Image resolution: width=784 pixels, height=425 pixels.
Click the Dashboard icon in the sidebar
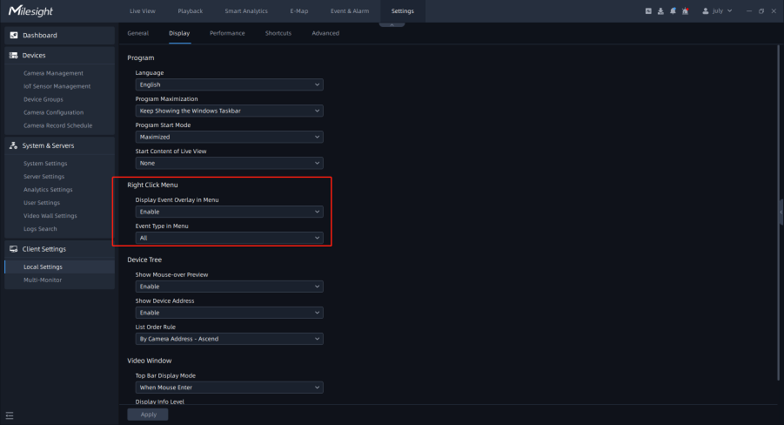(x=14, y=36)
